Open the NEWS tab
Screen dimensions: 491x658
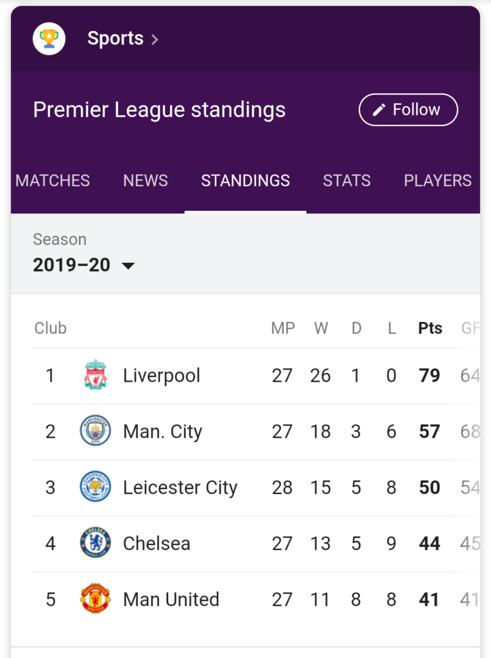click(x=146, y=181)
